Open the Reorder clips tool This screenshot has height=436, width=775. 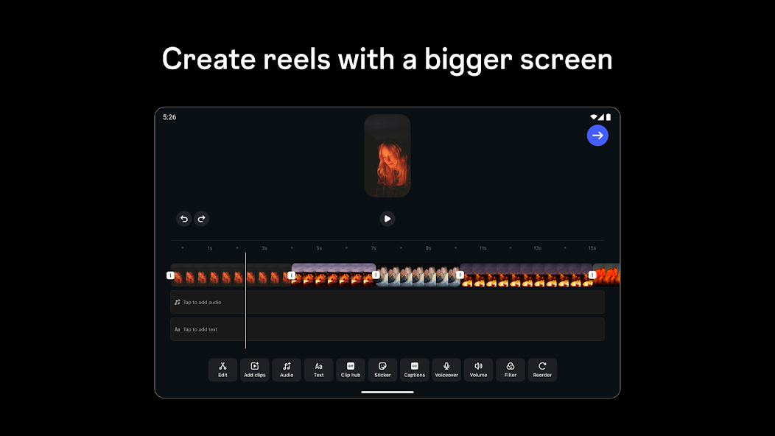542,370
